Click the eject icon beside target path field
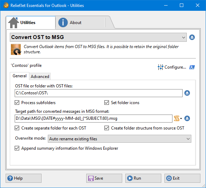The width and height of the screenshot is (206, 188). click(187, 118)
